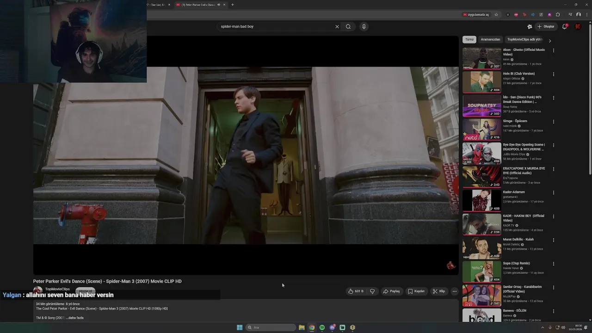The image size is (592, 333).
Task: Open the YouTube account avatar menu
Action: click(x=578, y=26)
